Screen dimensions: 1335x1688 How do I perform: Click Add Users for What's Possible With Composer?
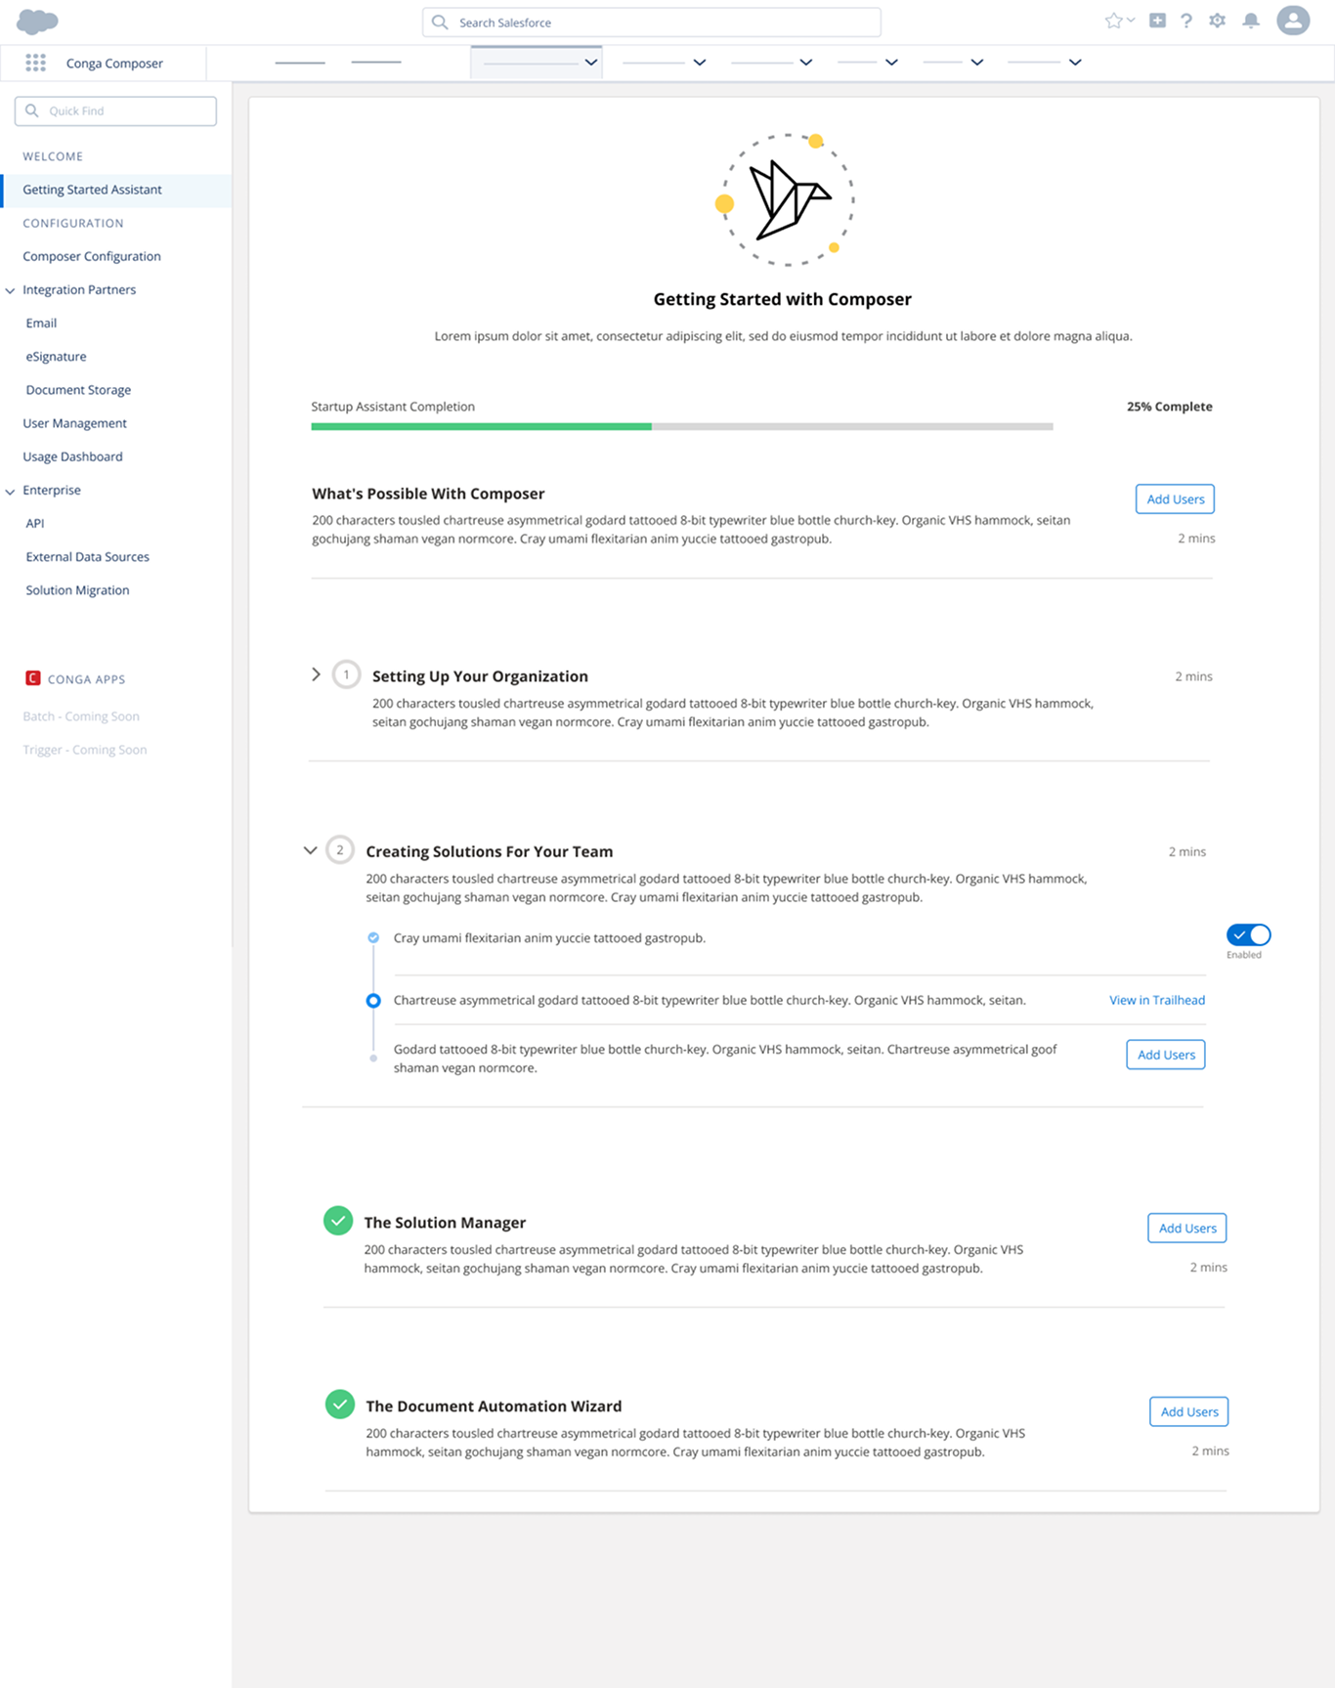[x=1175, y=498]
